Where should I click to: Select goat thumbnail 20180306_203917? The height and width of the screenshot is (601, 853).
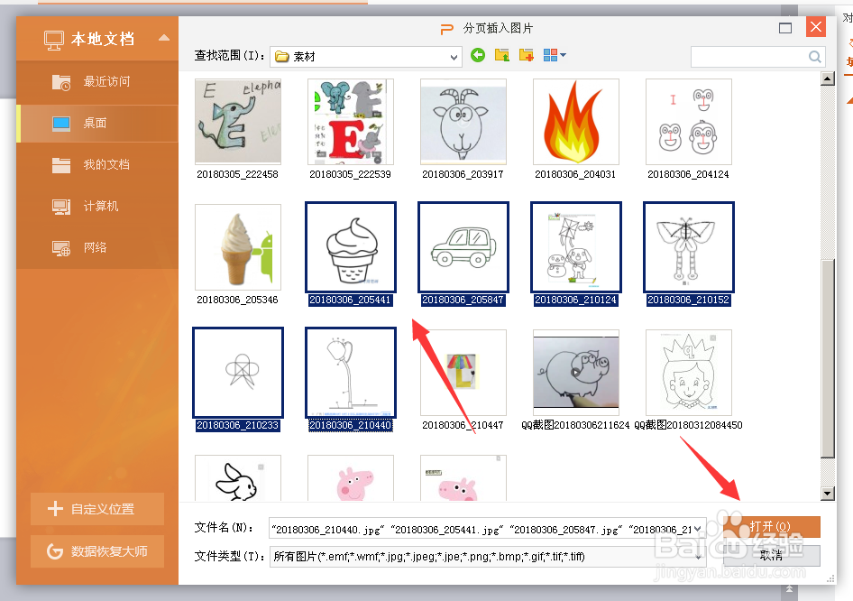coord(463,122)
